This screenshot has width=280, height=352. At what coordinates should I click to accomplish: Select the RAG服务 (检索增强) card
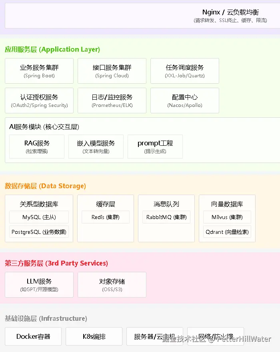click(x=37, y=147)
